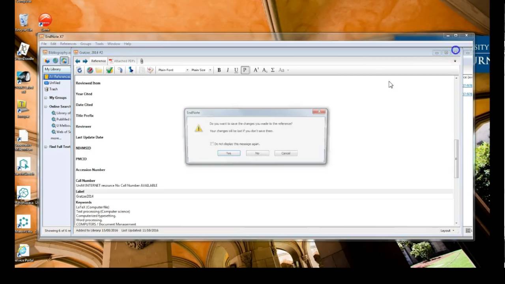Click the reference scrollbar up arrow

pyautogui.click(x=456, y=78)
